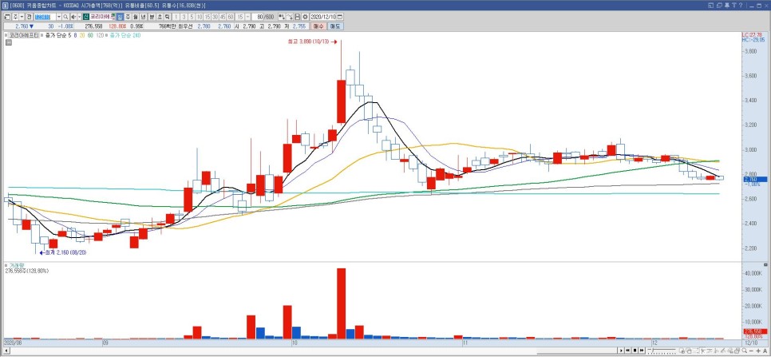Click the stop playback button
The height and width of the screenshot is (357, 771).
(x=635, y=350)
